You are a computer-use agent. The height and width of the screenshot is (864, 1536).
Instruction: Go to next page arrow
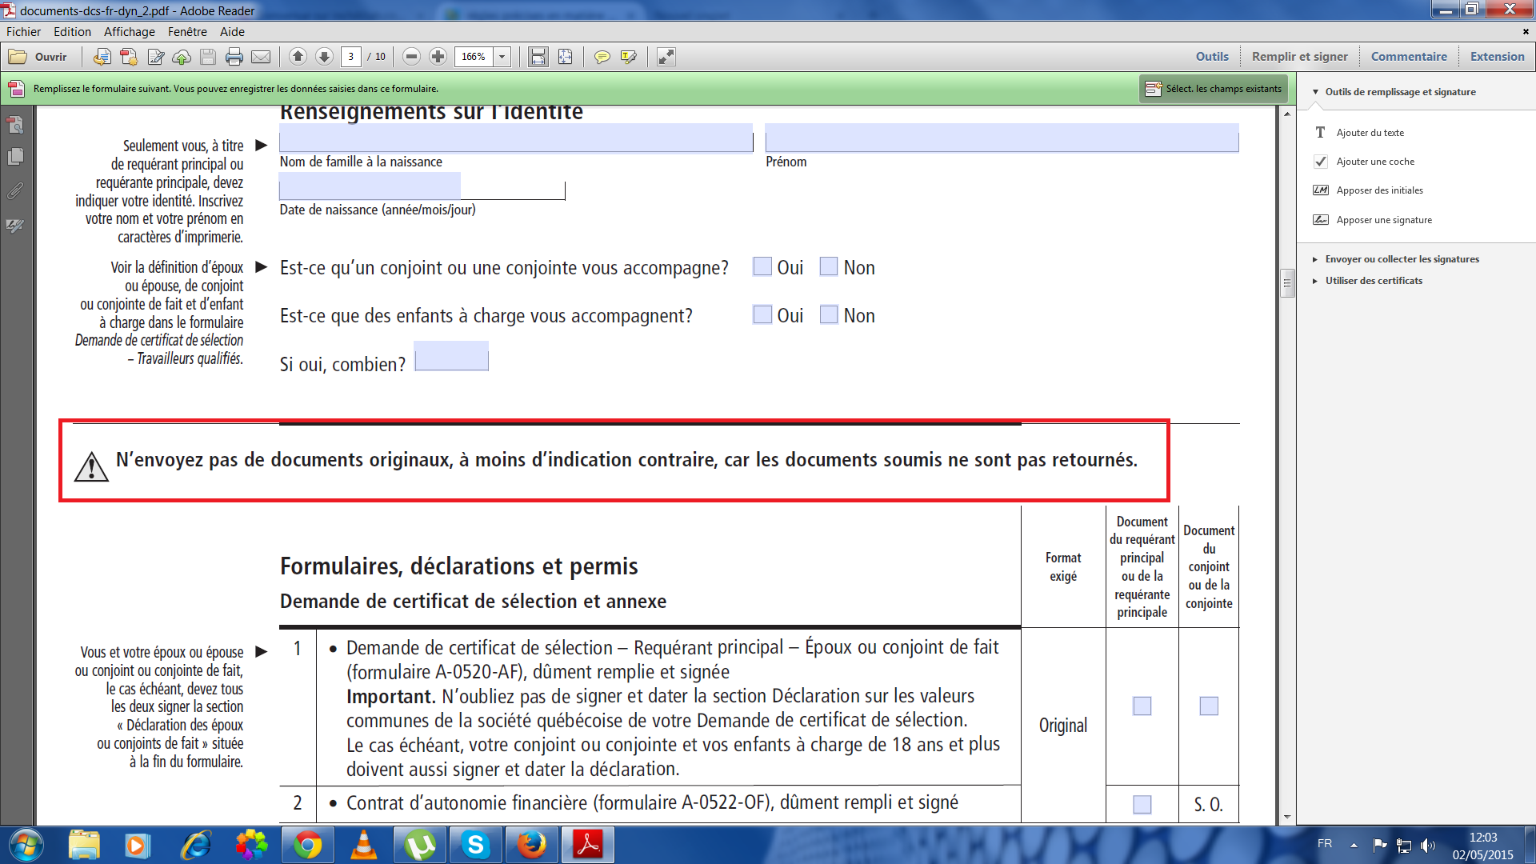tap(324, 57)
